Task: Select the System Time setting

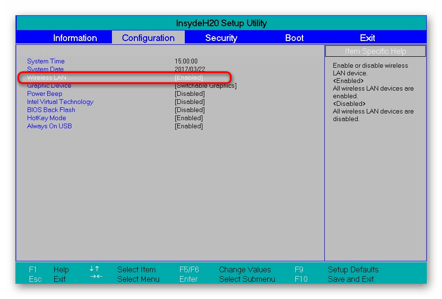Action: coord(46,61)
